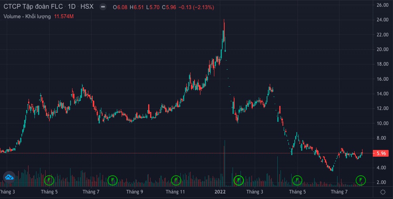Open the chart settings gear icon
Image resolution: width=393 pixels, height=199 pixels.
coord(383,192)
